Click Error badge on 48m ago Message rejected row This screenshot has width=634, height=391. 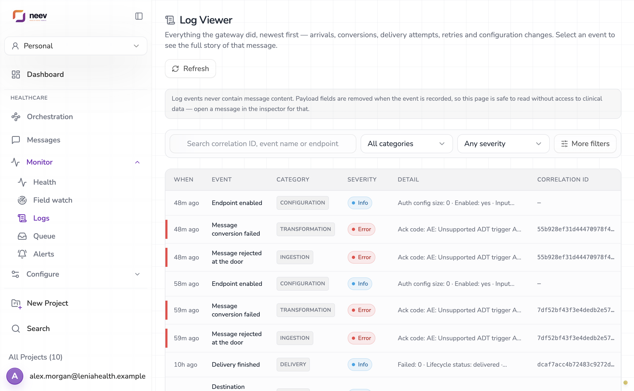click(361, 257)
